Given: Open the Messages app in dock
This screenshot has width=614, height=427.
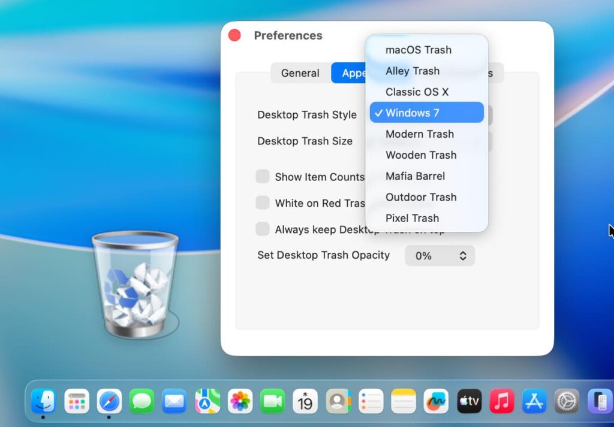Looking at the screenshot, I should click(142, 401).
